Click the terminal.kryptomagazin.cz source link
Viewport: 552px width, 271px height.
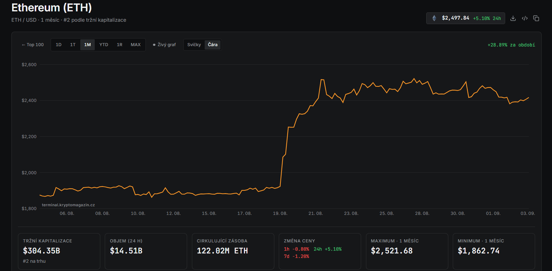click(68, 205)
